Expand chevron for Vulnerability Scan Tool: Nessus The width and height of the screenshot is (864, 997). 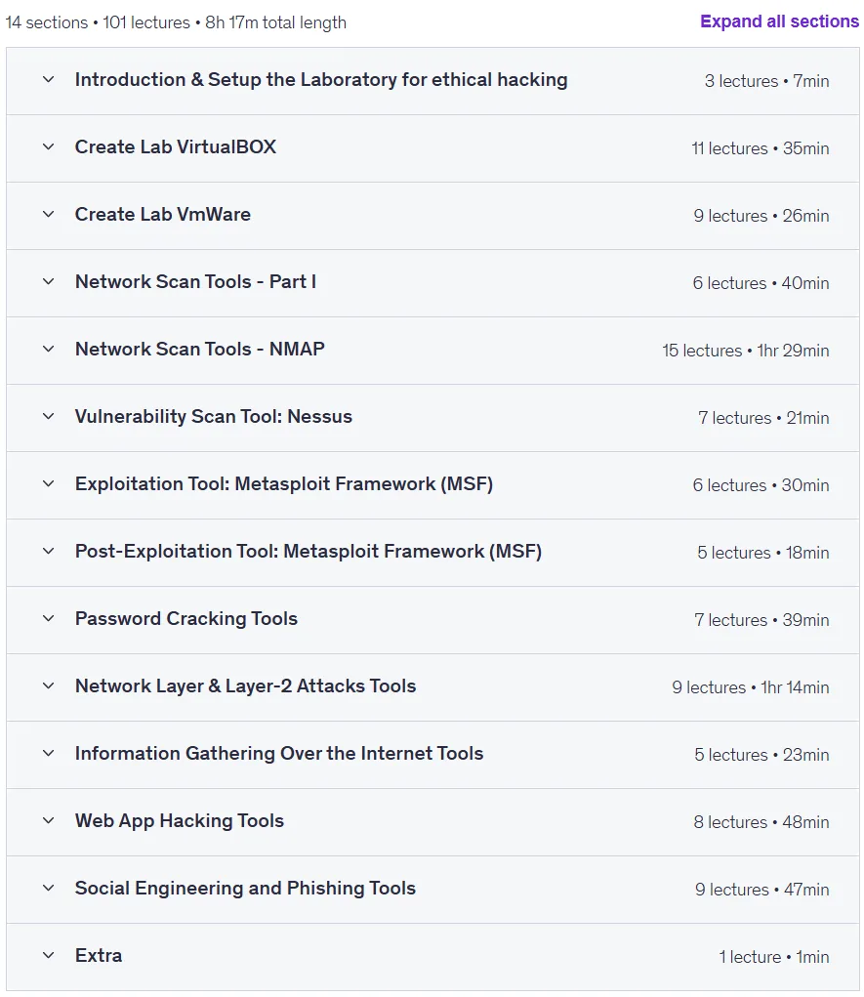[48, 417]
